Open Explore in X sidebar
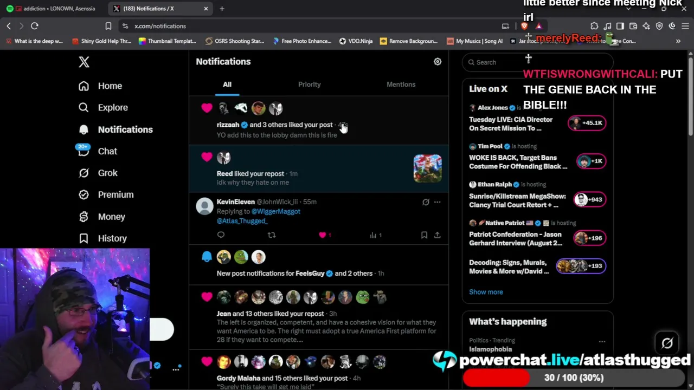The height and width of the screenshot is (390, 694). pyautogui.click(x=103, y=107)
